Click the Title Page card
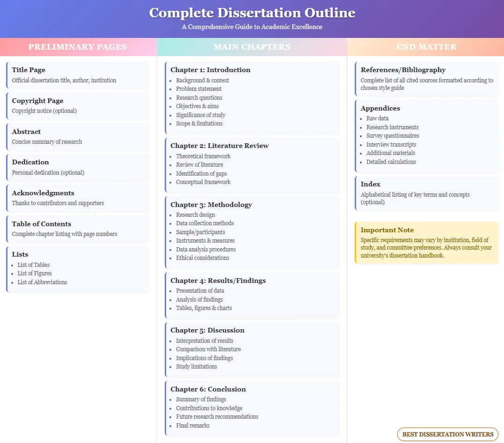The height and width of the screenshot is (443, 504). click(78, 75)
